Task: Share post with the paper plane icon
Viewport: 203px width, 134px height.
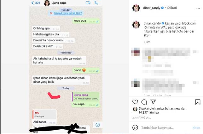Action: click(153, 102)
